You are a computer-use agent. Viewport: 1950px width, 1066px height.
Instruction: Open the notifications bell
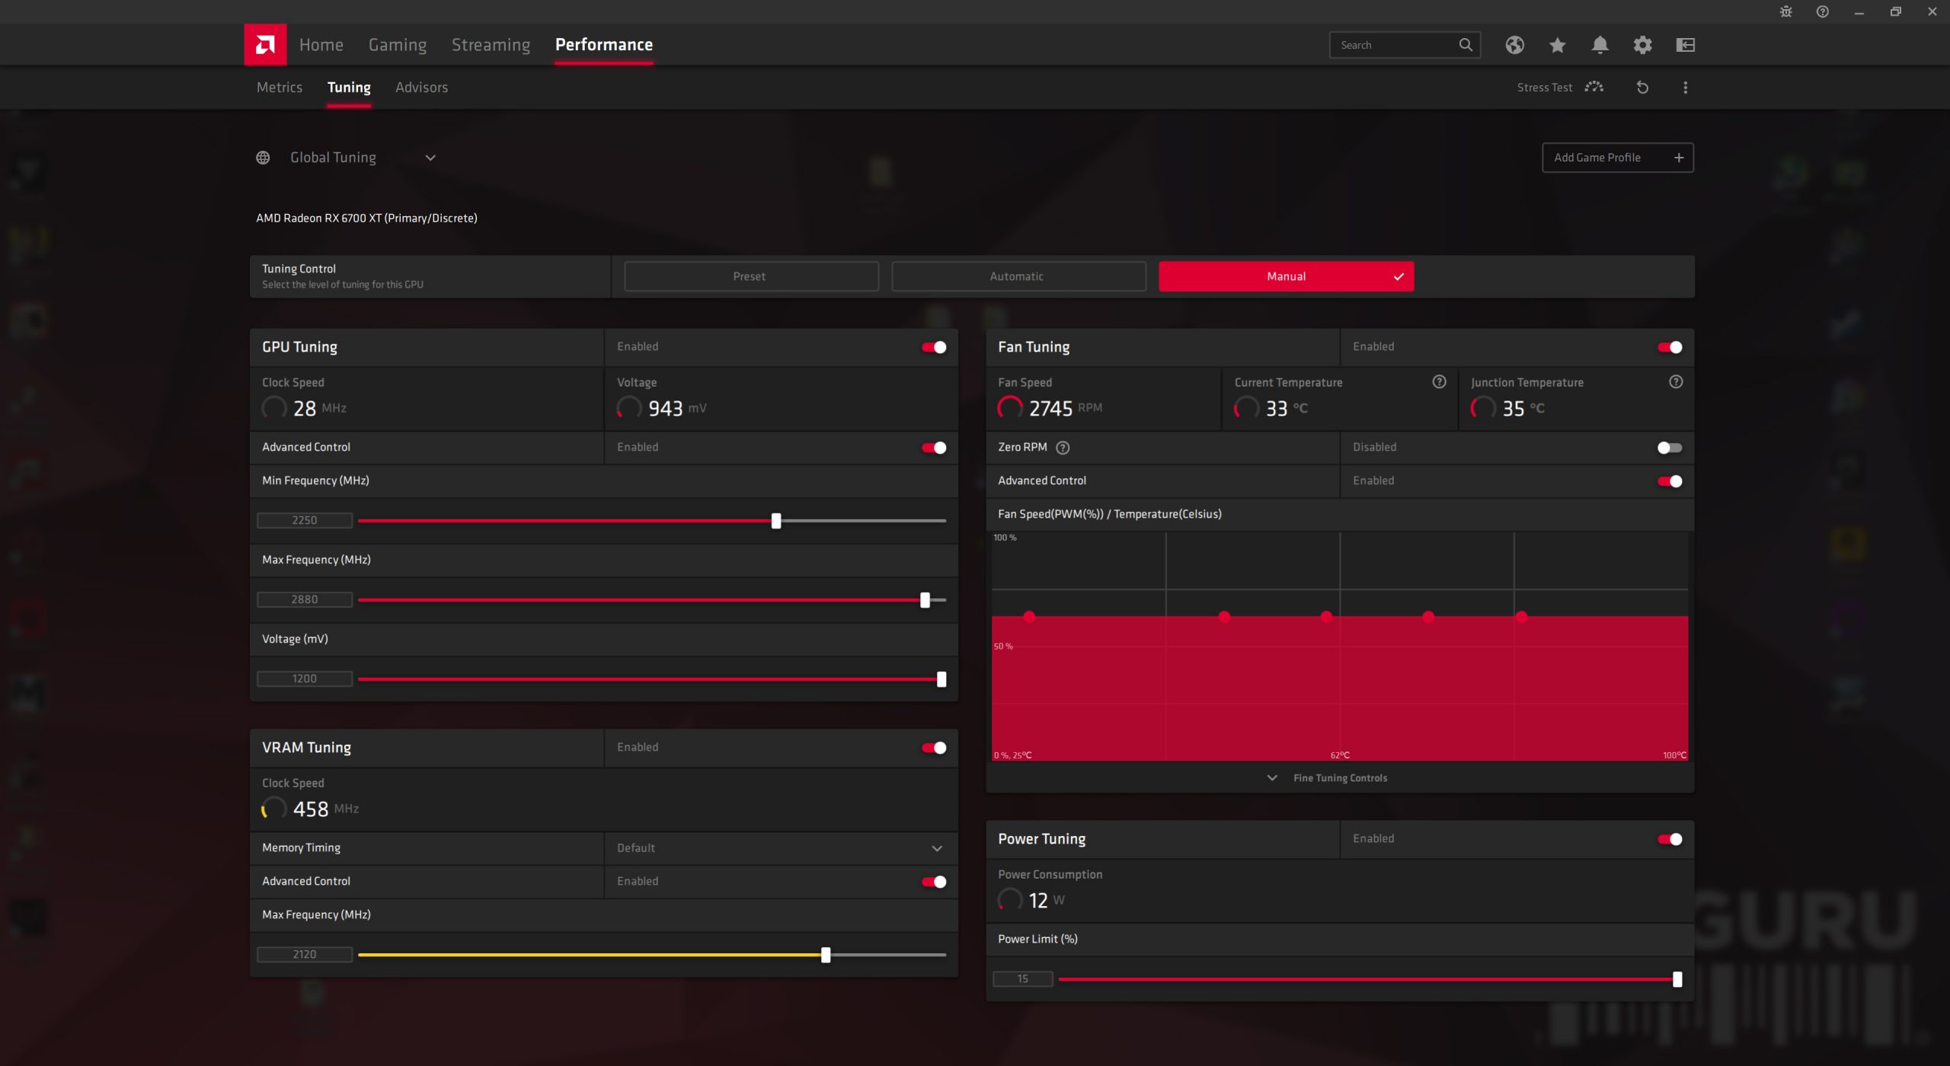coord(1600,45)
